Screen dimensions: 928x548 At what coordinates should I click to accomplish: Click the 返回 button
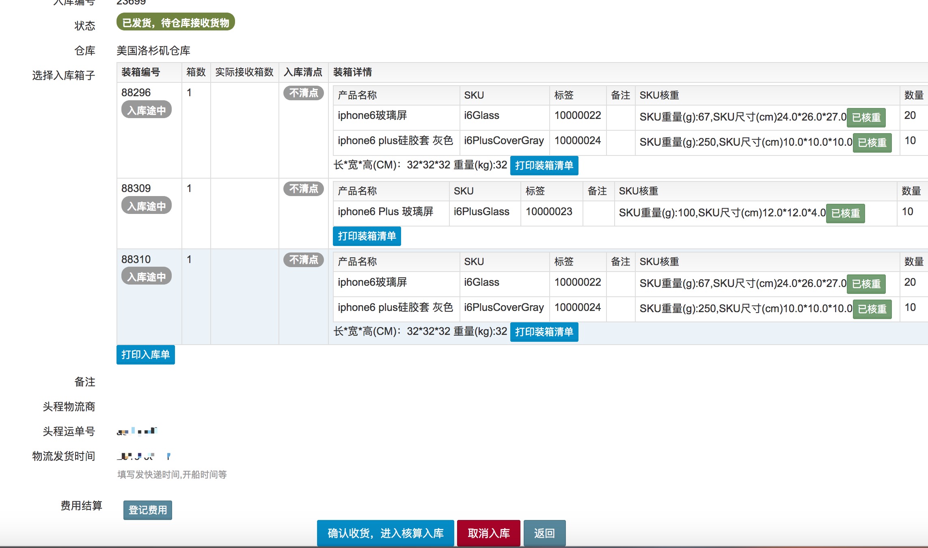tap(544, 533)
